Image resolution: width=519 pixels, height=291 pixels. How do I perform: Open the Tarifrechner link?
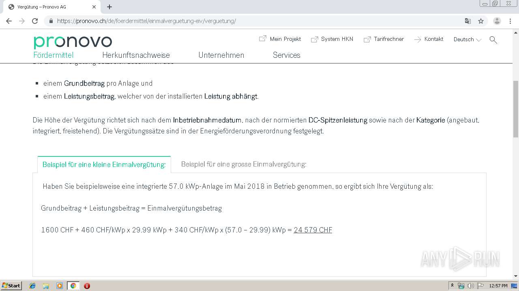389,39
